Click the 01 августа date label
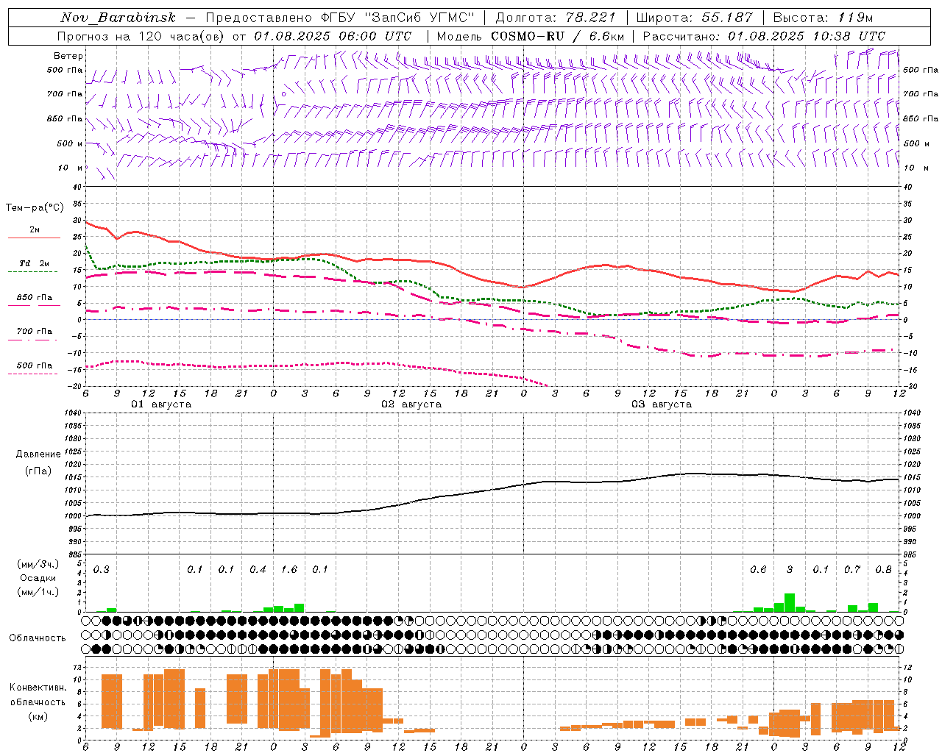942x753 pixels. point(161,404)
